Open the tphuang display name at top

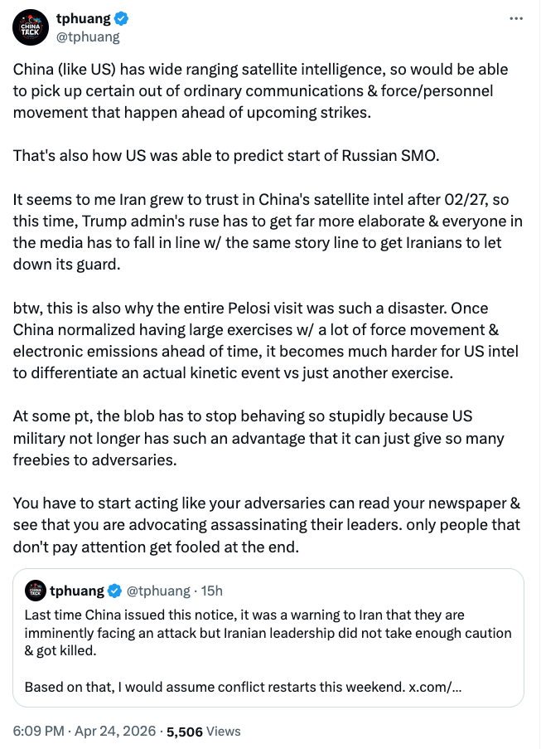pos(82,19)
